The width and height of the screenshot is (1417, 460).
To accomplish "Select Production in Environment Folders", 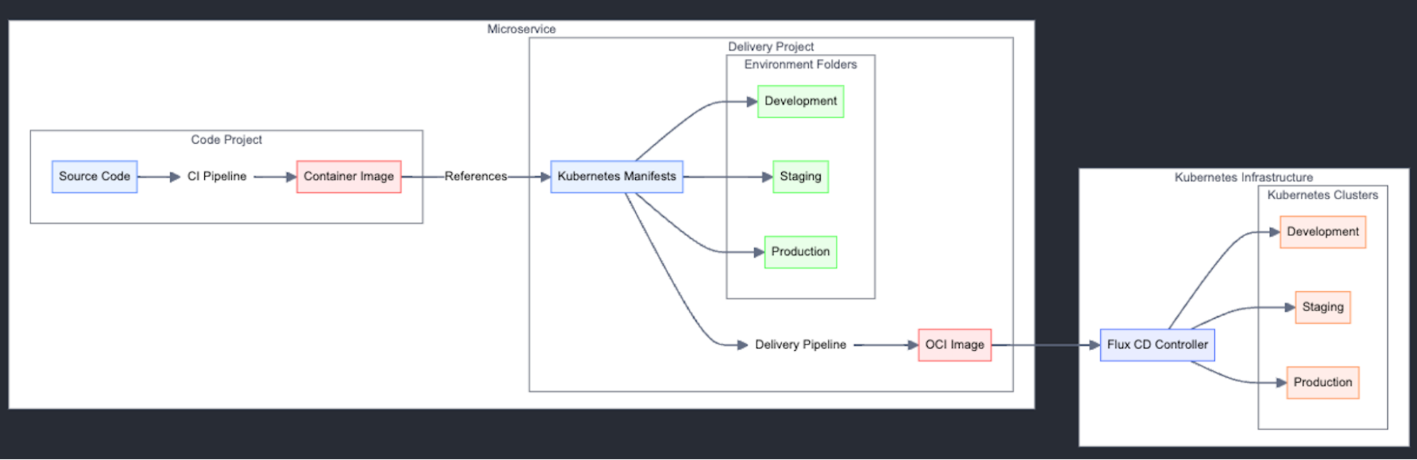I will [x=800, y=252].
